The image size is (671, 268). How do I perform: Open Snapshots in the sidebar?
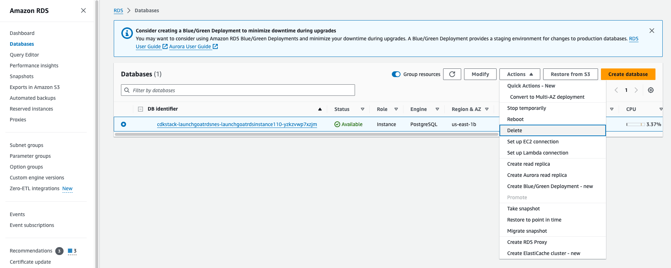tap(22, 76)
